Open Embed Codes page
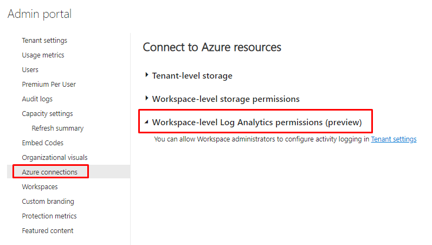Image resolution: width=432 pixels, height=245 pixels. click(42, 143)
